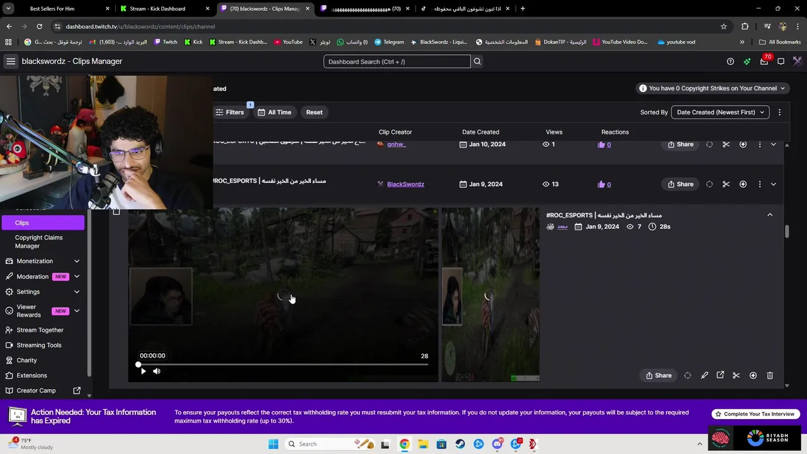Play the clip in the preview player
The width and height of the screenshot is (807, 454).
143,371
